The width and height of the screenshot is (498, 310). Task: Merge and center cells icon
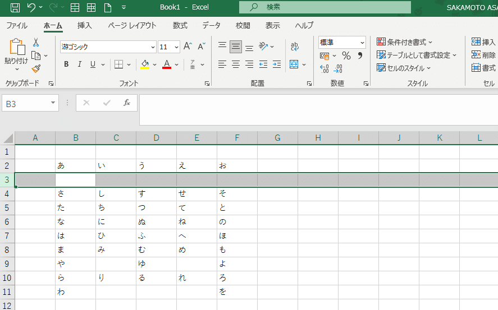click(294, 64)
